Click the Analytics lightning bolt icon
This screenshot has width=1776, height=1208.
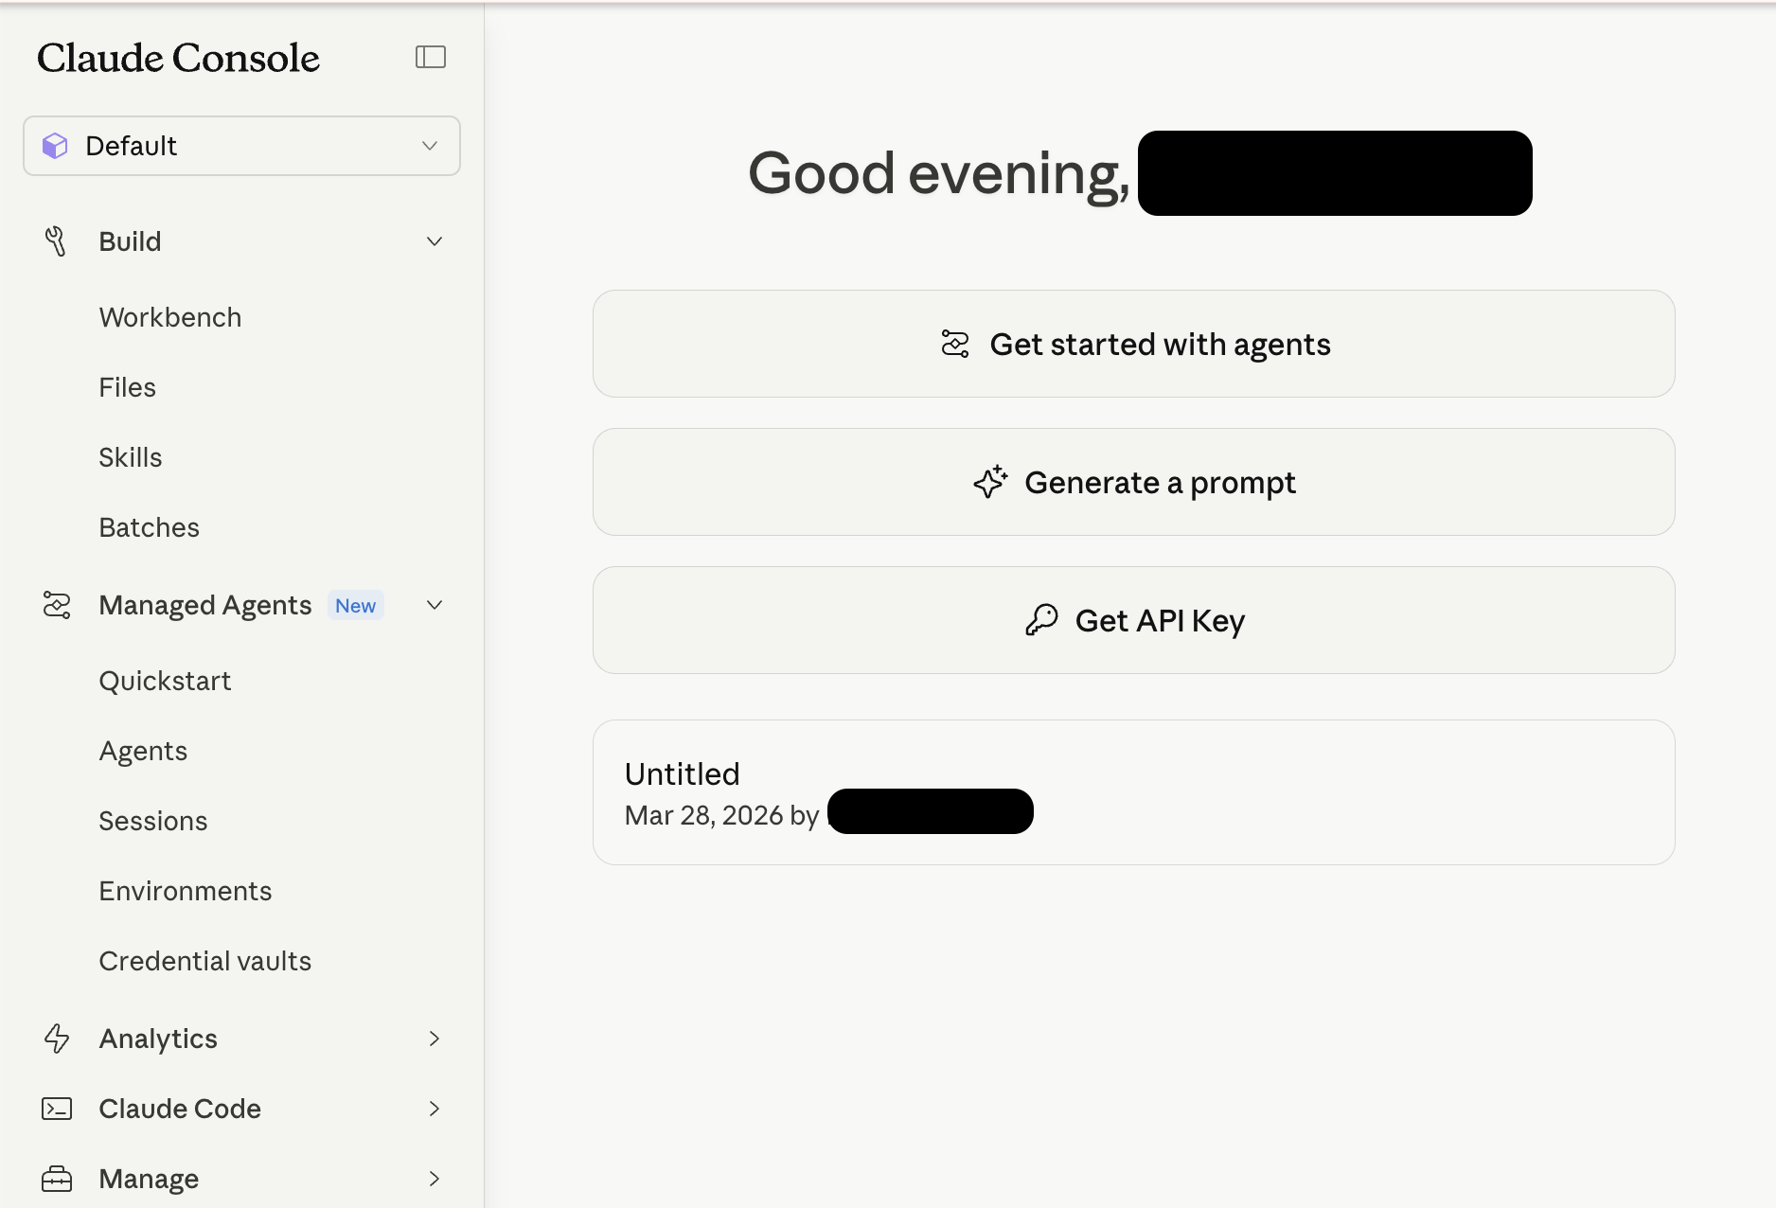[57, 1039]
